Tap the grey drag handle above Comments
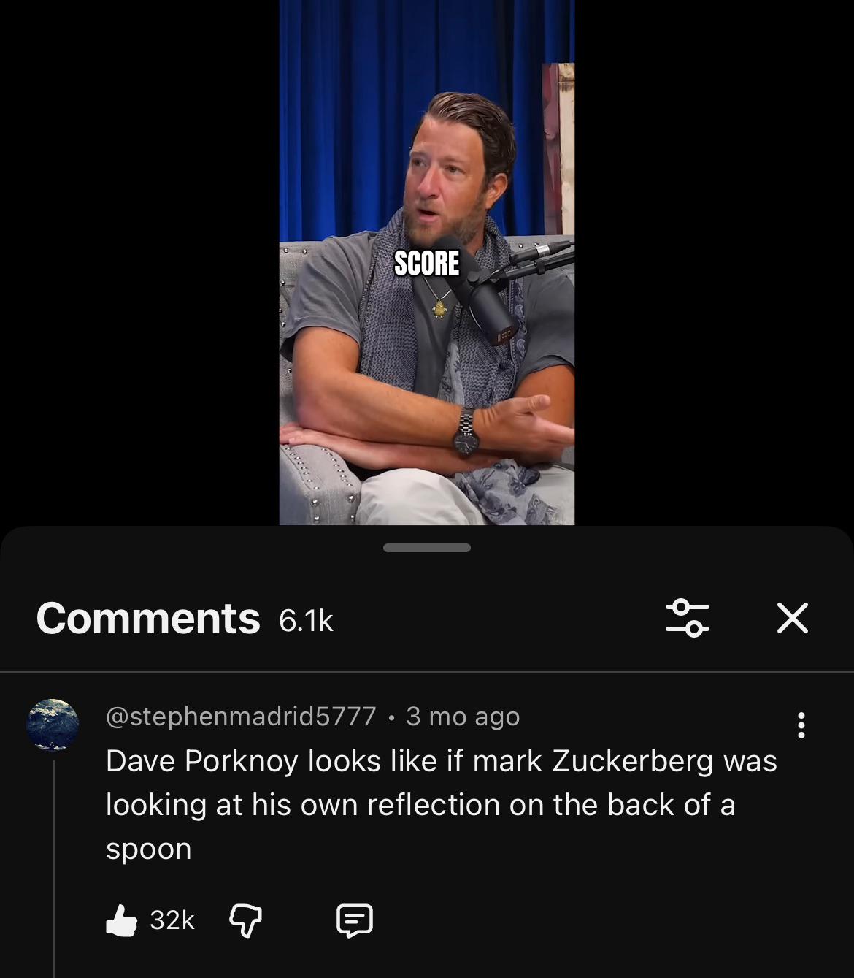Viewport: 854px width, 978px height. 427,548
